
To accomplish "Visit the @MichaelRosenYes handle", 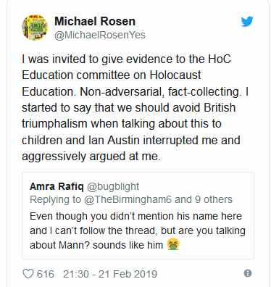I will (100, 35).
